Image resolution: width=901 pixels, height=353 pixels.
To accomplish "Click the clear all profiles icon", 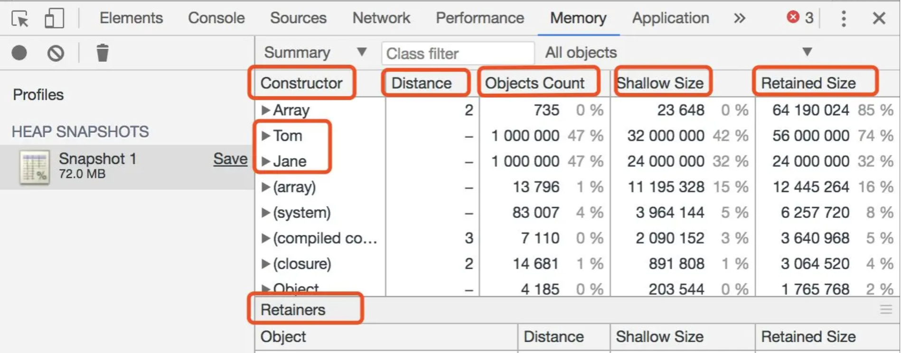I will [56, 53].
